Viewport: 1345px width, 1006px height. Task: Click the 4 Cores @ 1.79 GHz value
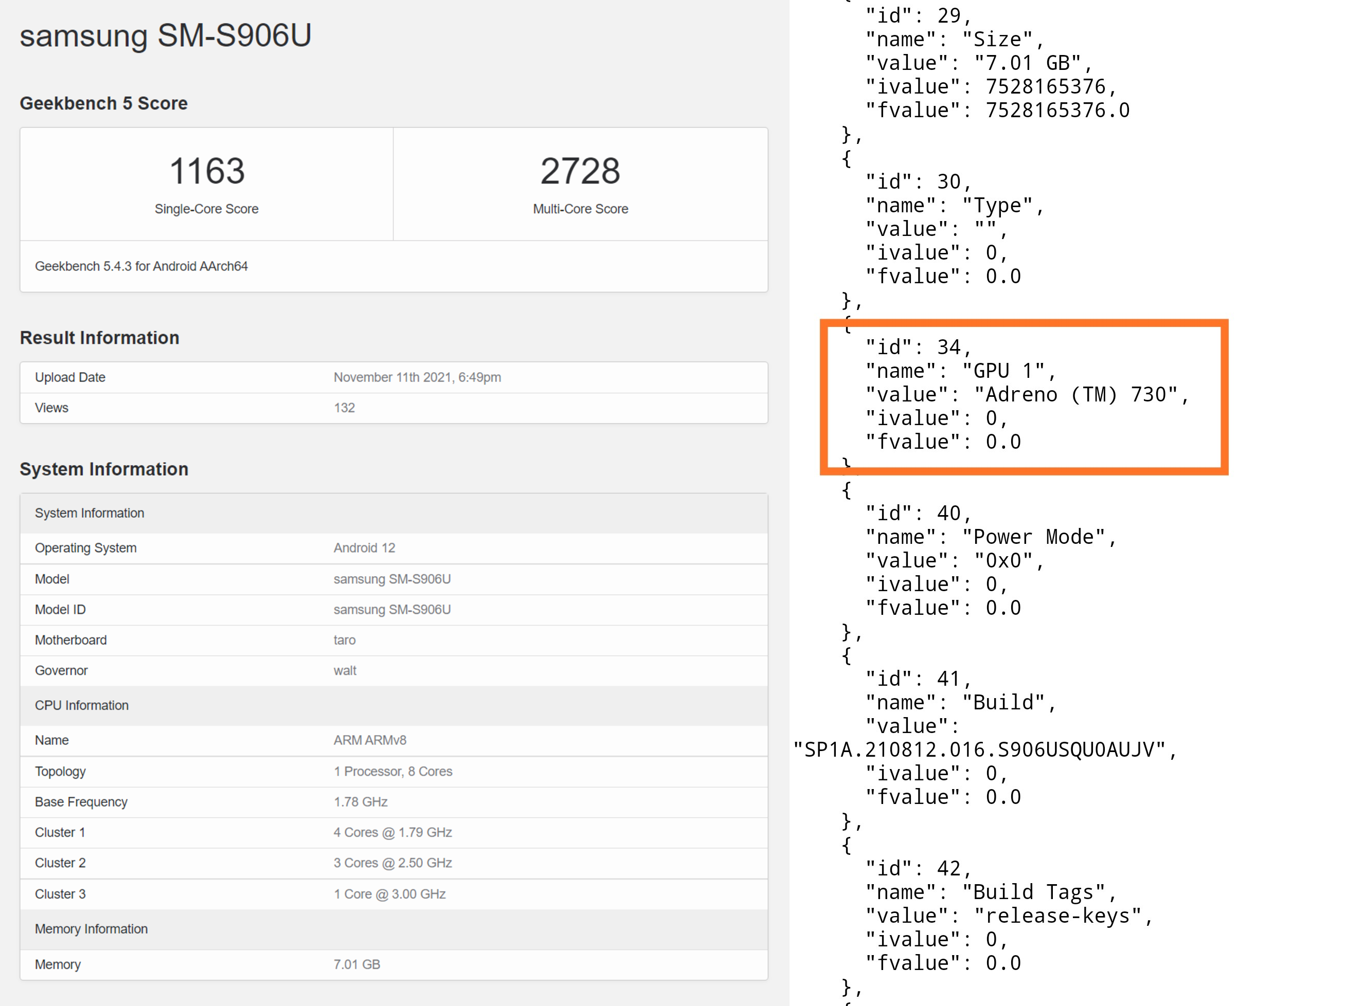[393, 833]
